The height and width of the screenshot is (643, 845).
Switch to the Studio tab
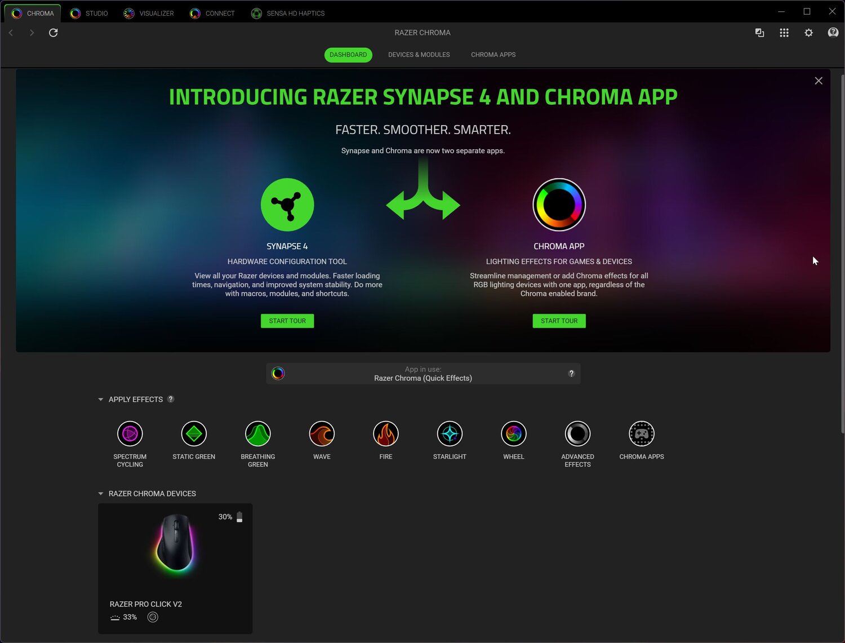point(89,13)
